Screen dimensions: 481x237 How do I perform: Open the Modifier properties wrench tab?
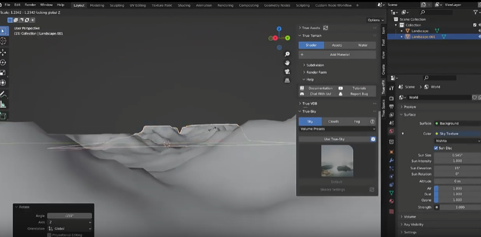pyautogui.click(x=391, y=160)
